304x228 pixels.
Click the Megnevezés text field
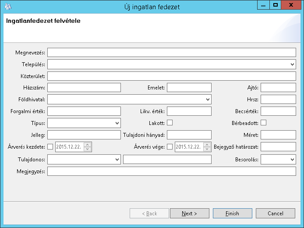point(172,53)
